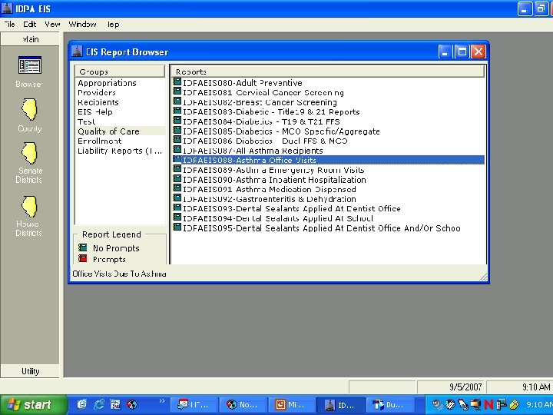The height and width of the screenshot is (415, 553).
Task: Open the House Districts map icon
Action: [30, 206]
